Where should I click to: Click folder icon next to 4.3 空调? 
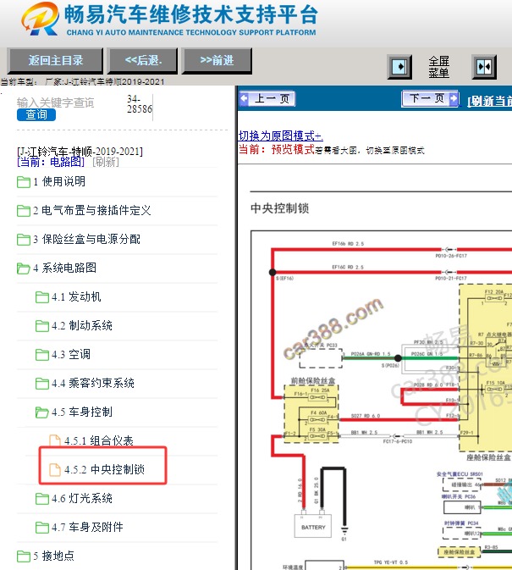(42, 354)
